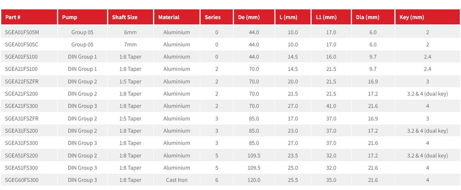Click the L1 (mm) header cell
Image resolution: width=461 pixels, height=190 pixels.
point(331,17)
